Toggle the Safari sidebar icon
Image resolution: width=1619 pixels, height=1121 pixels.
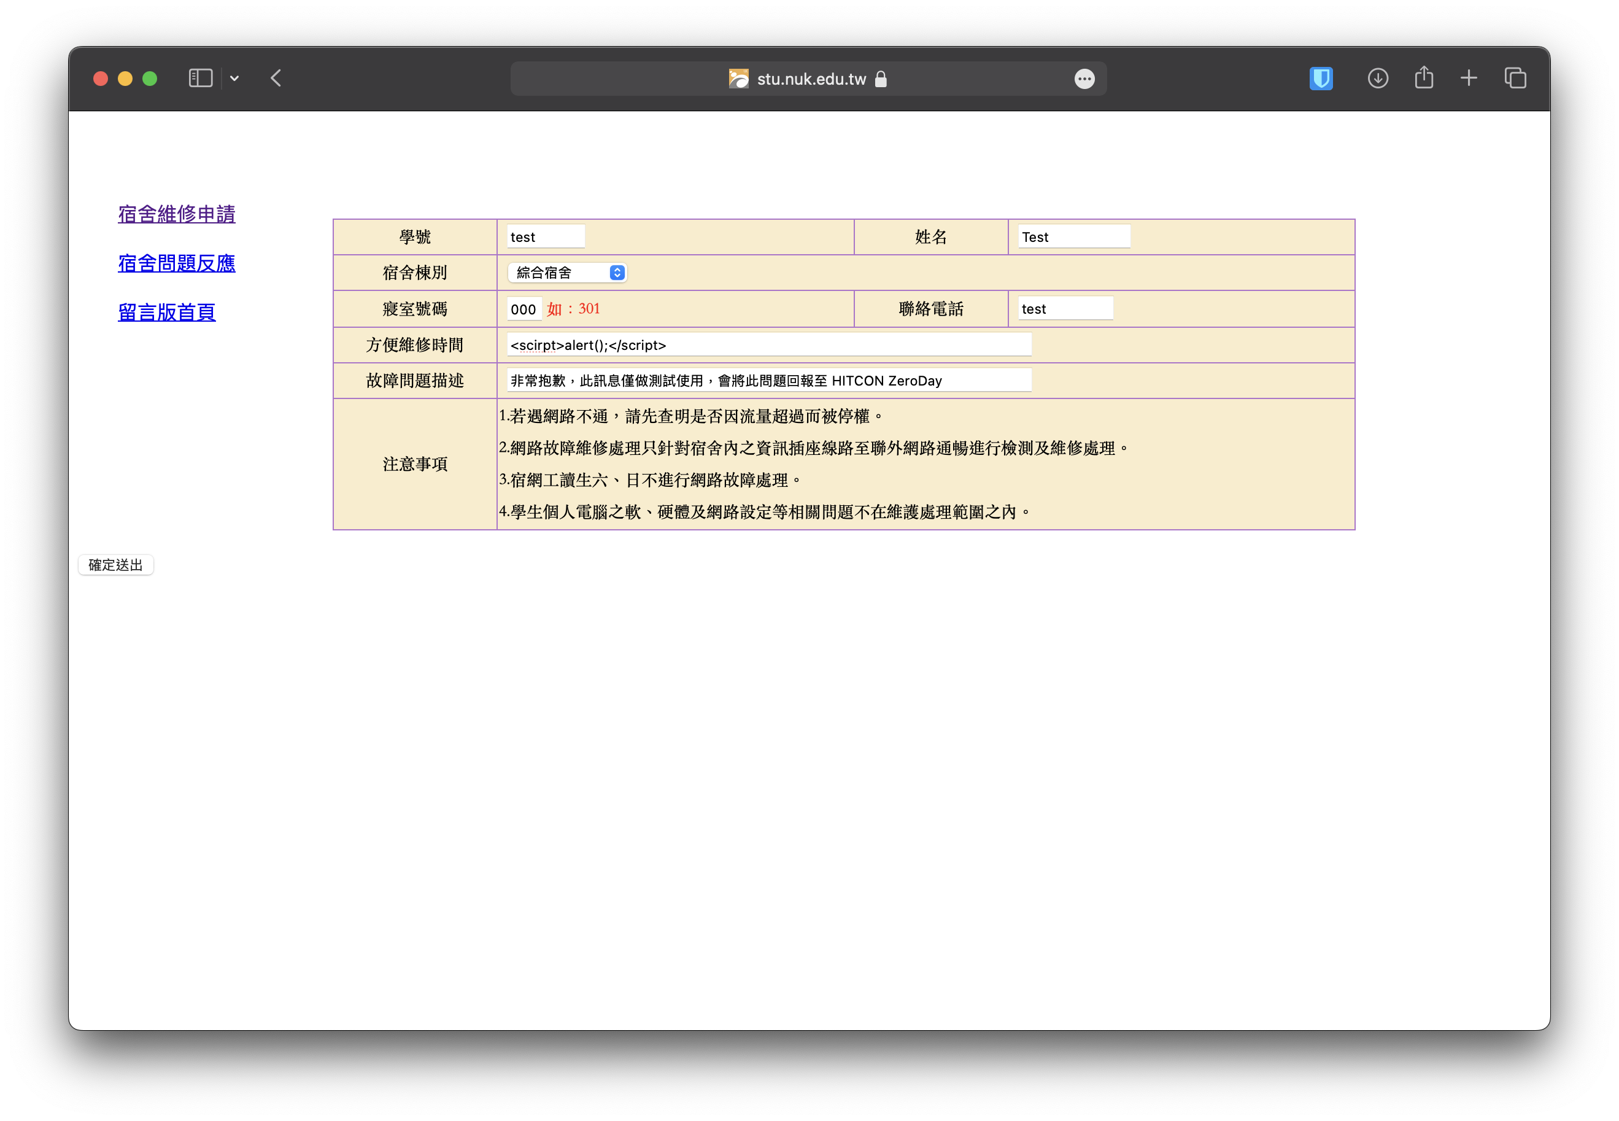click(200, 78)
